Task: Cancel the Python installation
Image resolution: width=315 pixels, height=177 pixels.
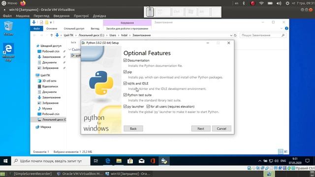Action: pyautogui.click(x=221, y=129)
